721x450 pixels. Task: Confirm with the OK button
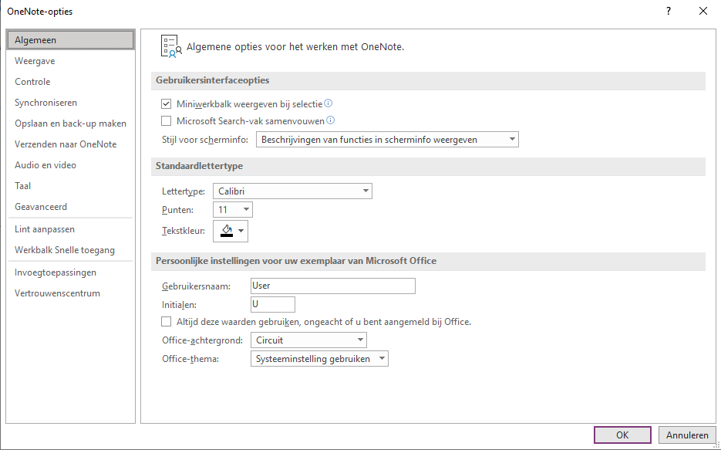click(x=622, y=435)
